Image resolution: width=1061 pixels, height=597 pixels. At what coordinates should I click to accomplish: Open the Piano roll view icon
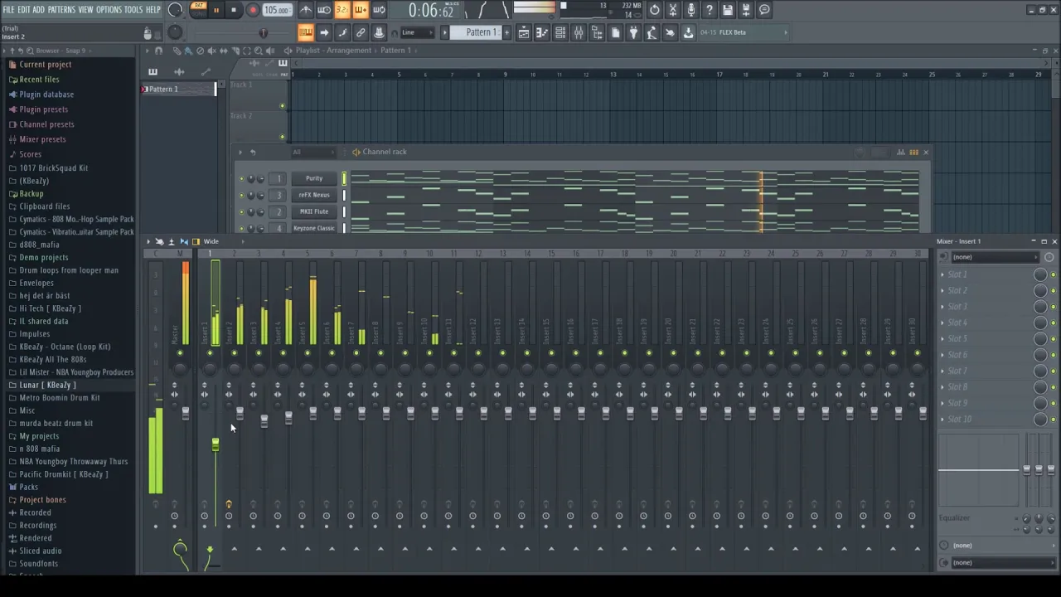pos(542,32)
